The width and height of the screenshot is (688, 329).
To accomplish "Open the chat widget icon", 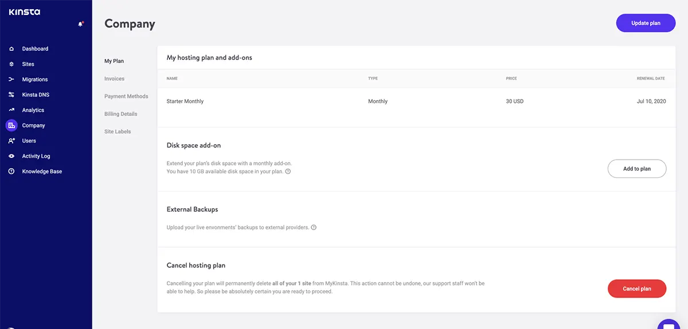I will (x=668, y=324).
